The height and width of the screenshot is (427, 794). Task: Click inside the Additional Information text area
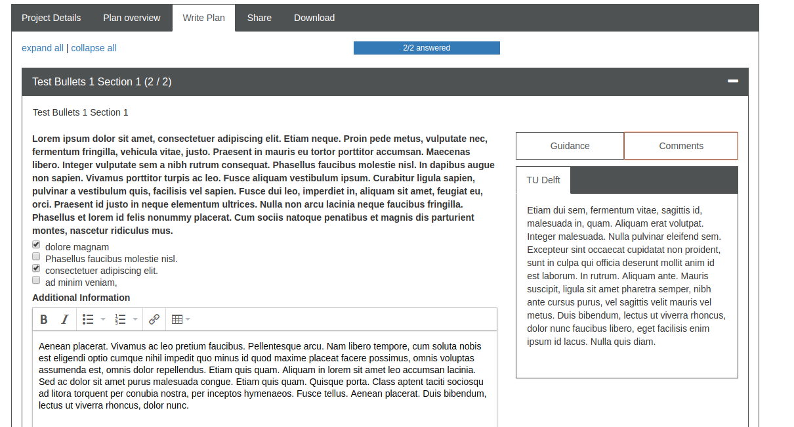(x=262, y=374)
